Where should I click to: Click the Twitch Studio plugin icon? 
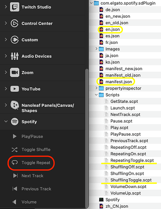(x=15, y=7)
